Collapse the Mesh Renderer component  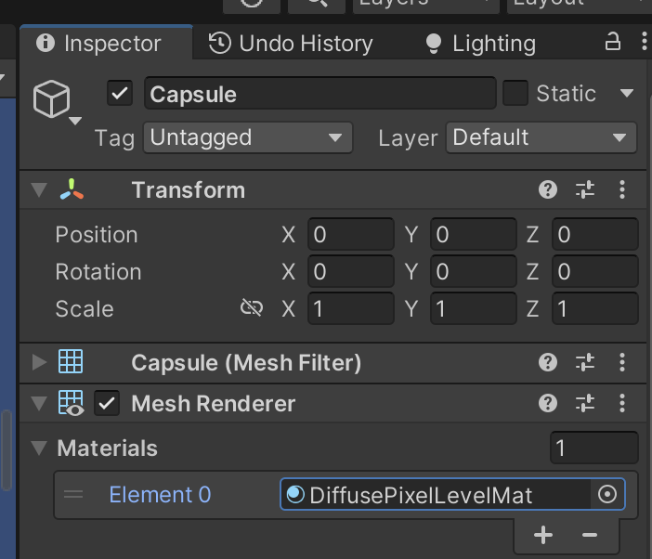click(40, 403)
